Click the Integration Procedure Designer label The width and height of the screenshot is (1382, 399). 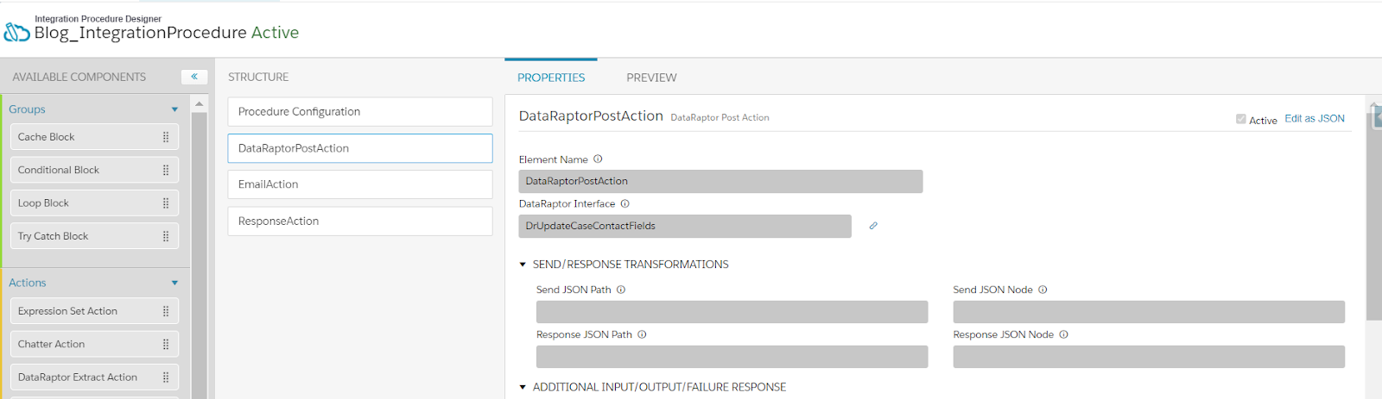click(98, 18)
